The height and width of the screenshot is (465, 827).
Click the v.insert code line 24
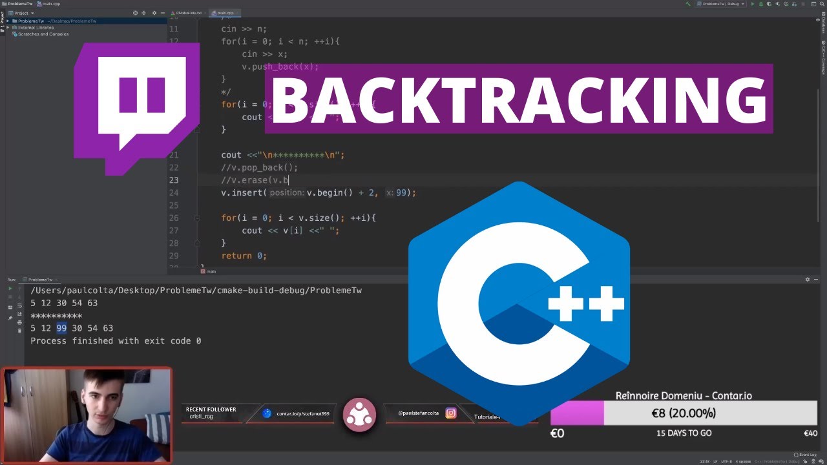pyautogui.click(x=319, y=192)
